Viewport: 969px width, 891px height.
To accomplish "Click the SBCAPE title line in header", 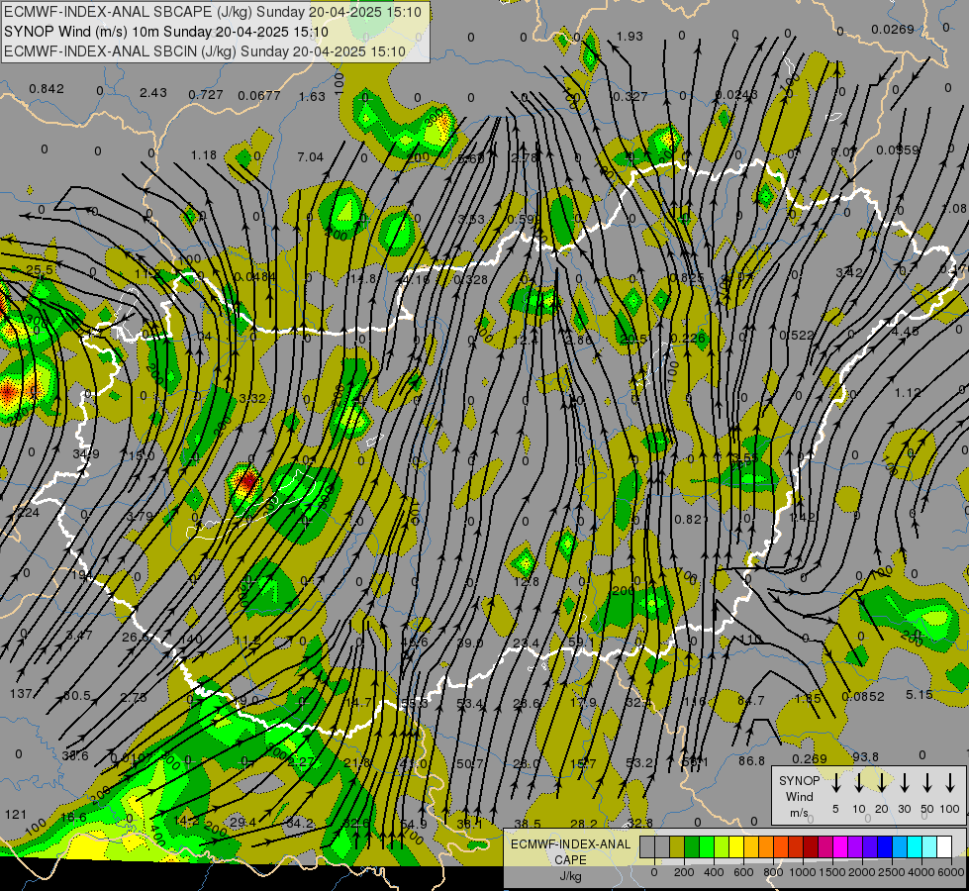I will click(213, 12).
